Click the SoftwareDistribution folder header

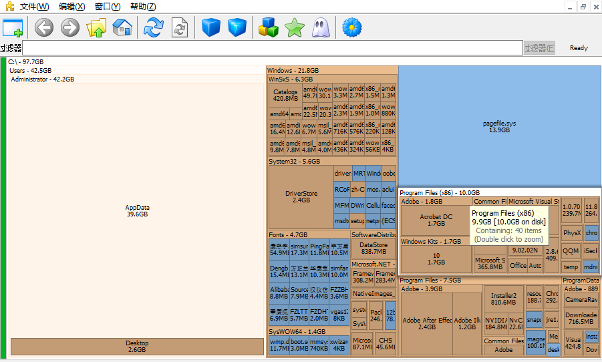click(x=374, y=234)
